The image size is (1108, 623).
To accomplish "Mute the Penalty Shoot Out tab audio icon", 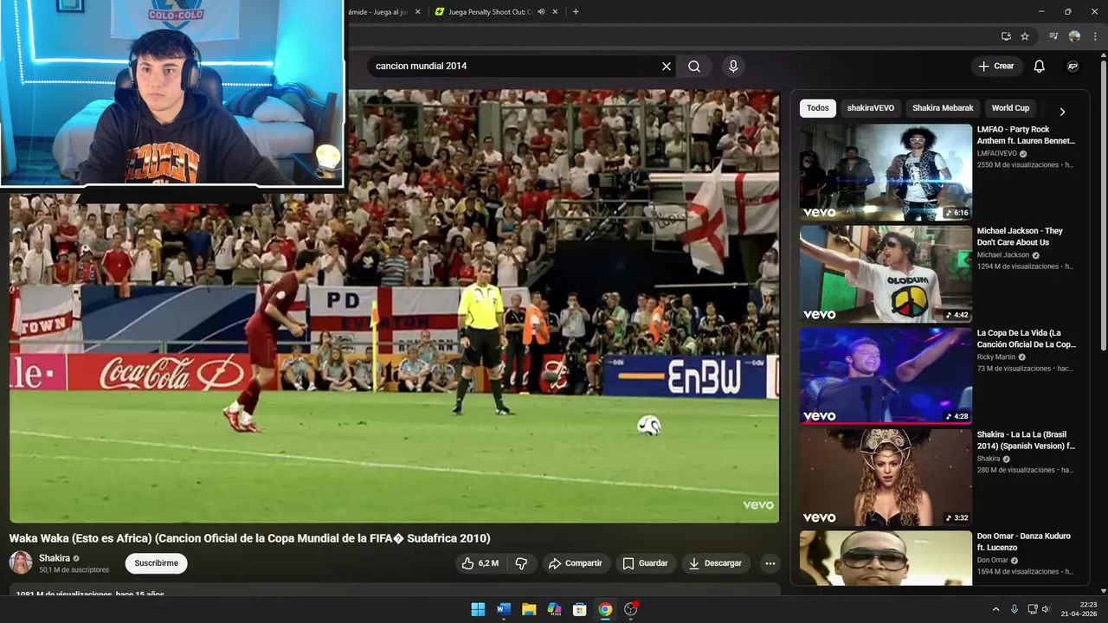I will (541, 12).
